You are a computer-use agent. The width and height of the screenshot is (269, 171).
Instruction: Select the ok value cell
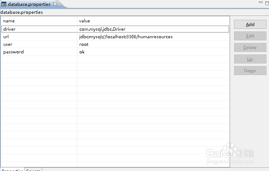point(153,52)
